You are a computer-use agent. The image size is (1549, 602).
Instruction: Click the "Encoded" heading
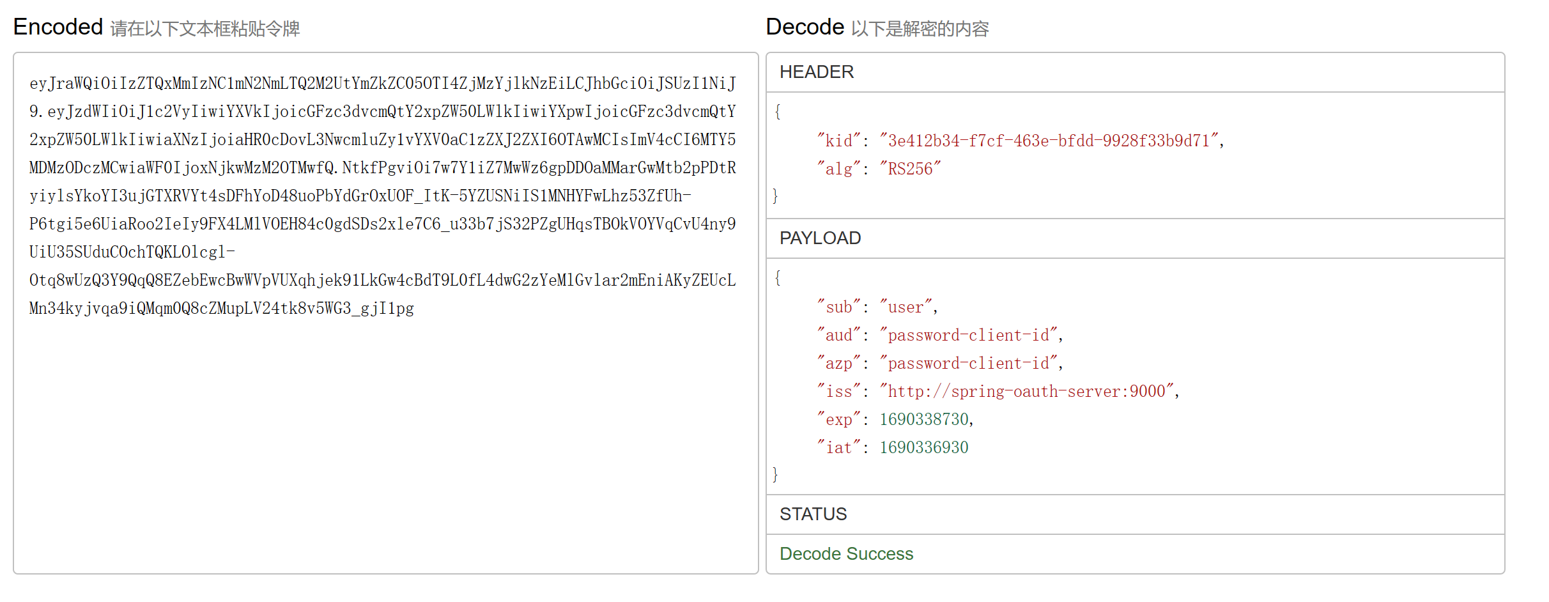(x=58, y=27)
